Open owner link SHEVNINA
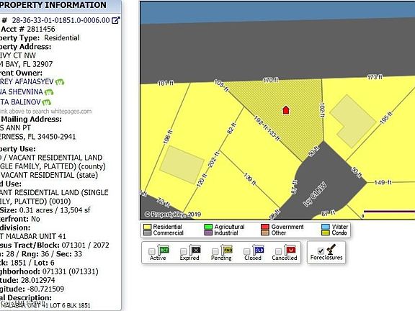This screenshot has height=311, width=415. (22, 91)
